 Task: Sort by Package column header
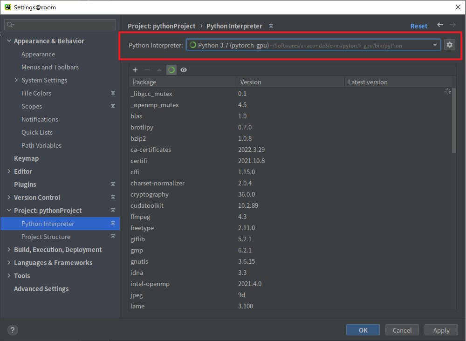183,82
